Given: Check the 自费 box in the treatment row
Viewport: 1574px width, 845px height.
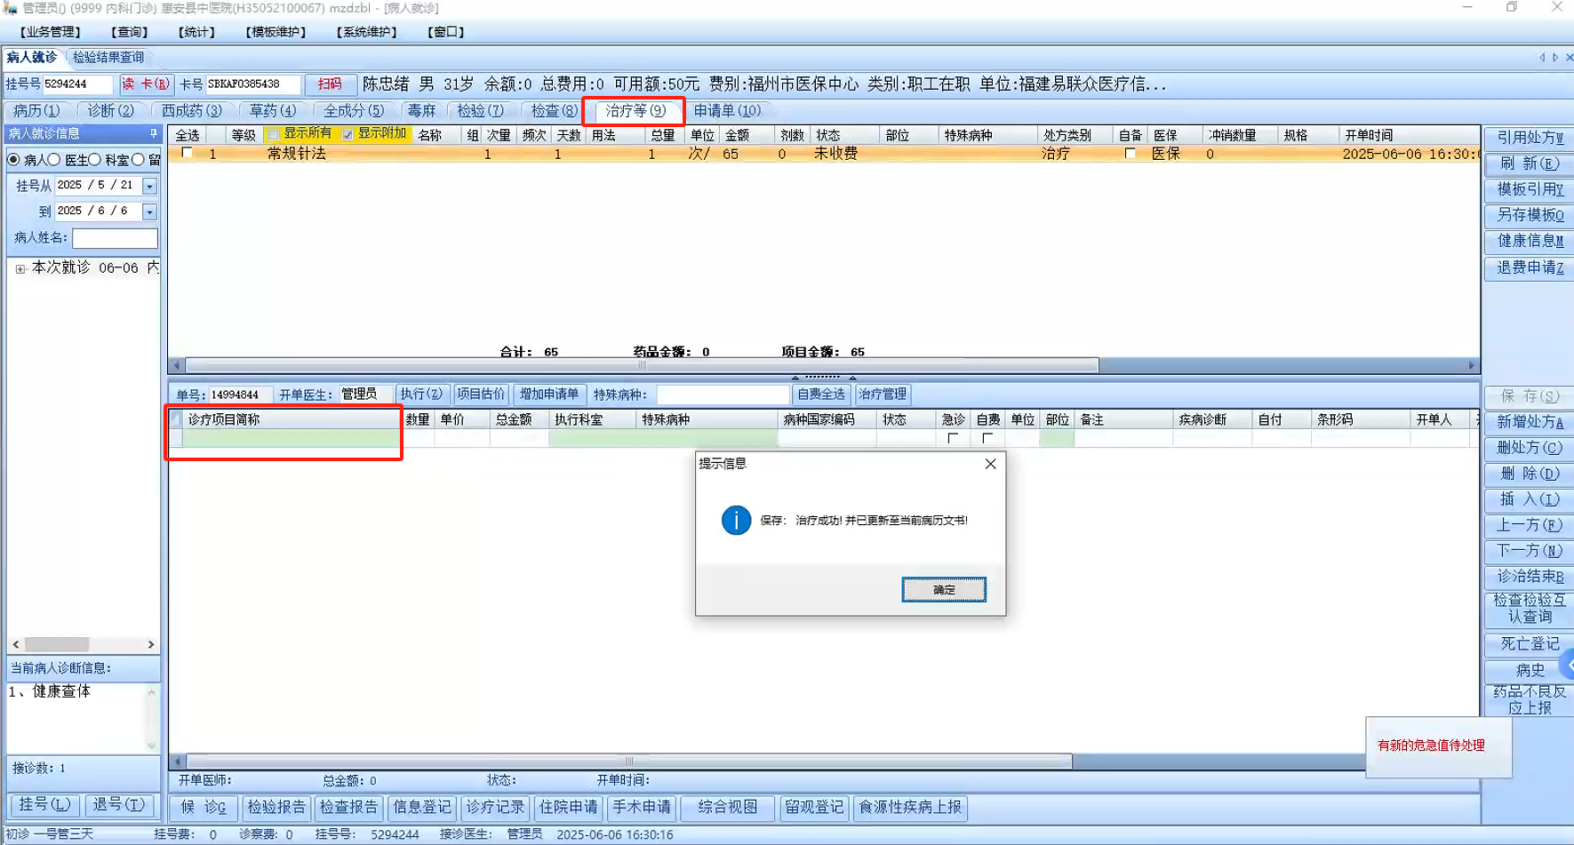Looking at the screenshot, I should point(987,438).
